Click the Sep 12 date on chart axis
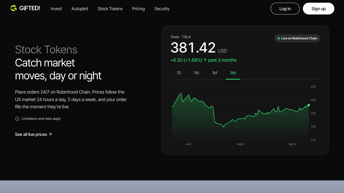Viewport: 344px width, 193px height. click(292, 144)
